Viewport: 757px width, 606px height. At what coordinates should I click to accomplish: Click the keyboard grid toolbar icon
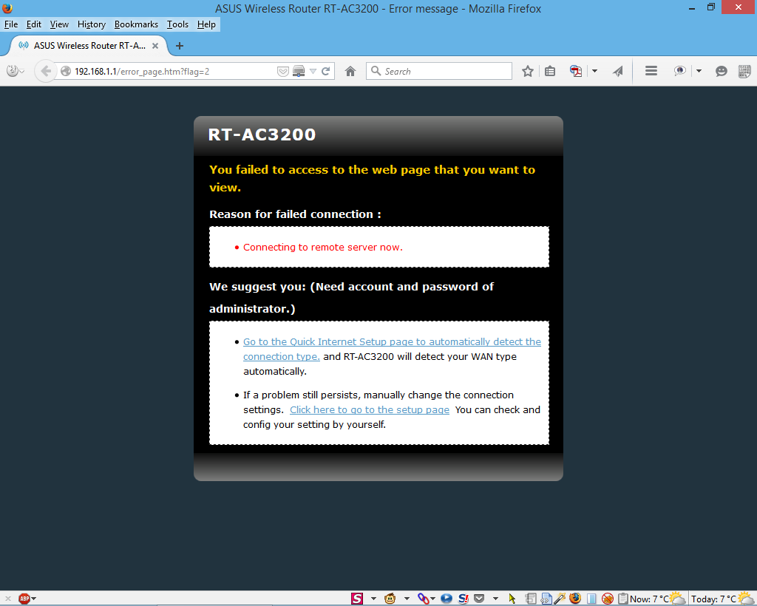pyautogui.click(x=745, y=72)
